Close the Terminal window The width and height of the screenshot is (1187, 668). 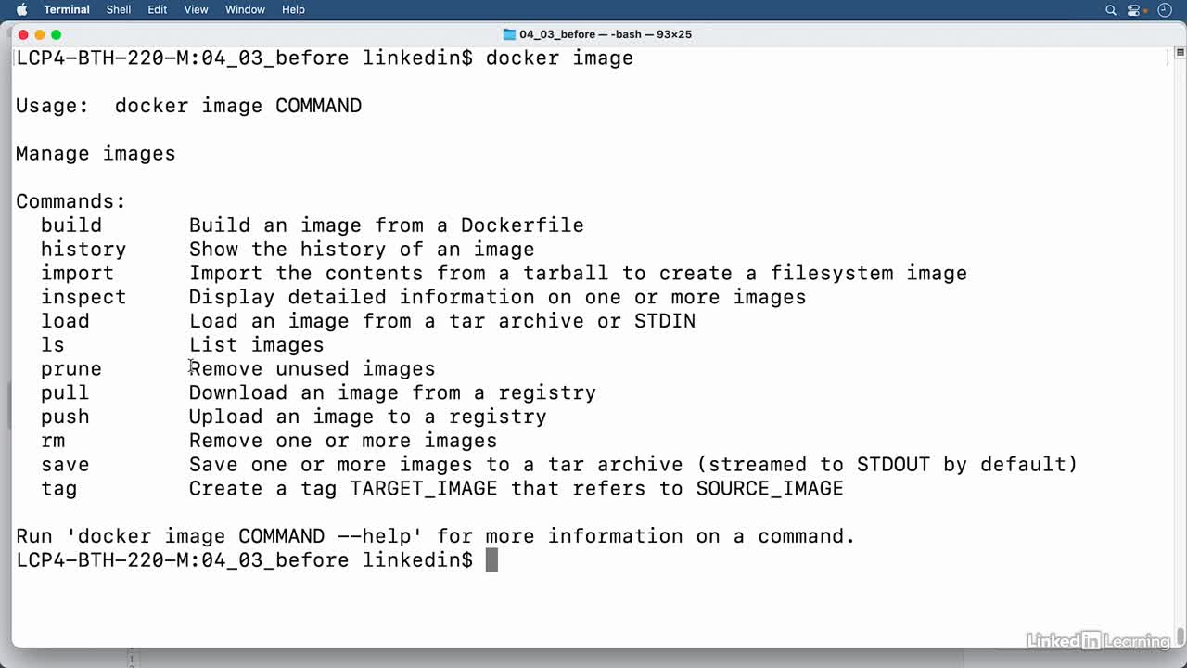click(23, 34)
